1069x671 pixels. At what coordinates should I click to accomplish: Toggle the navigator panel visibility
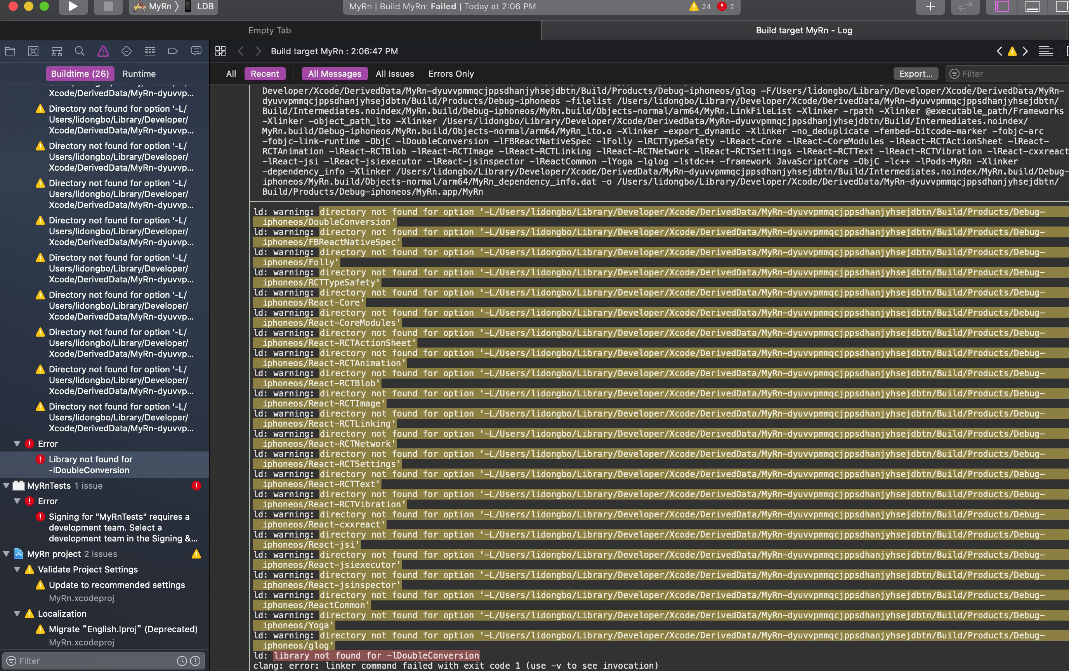click(1002, 6)
